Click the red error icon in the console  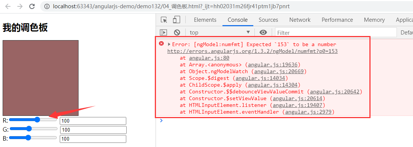[x=162, y=43]
